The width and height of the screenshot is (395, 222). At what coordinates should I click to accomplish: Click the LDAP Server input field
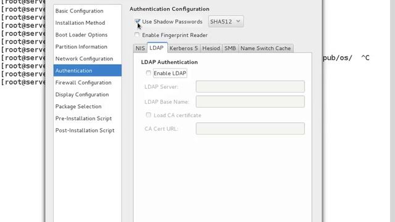(250, 86)
